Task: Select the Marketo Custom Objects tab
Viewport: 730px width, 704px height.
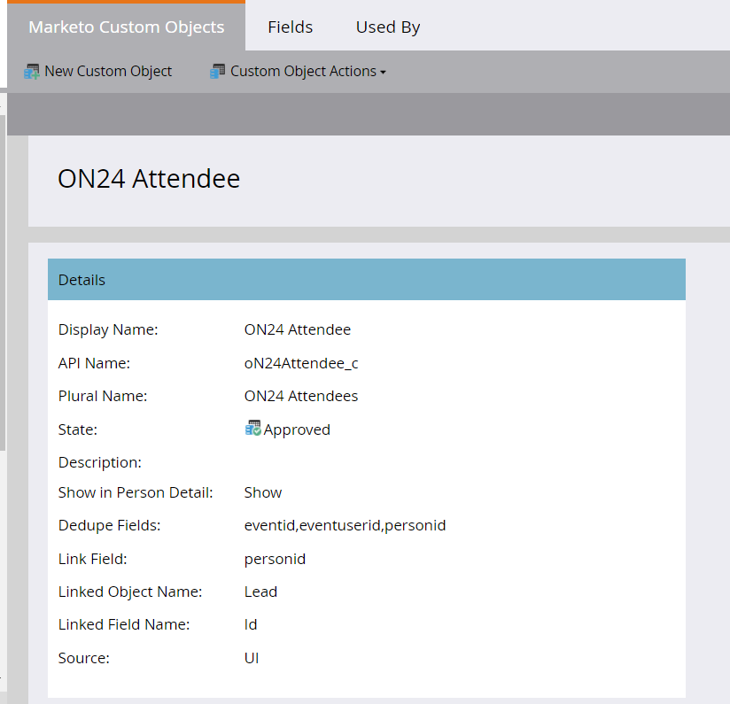Action: pyautogui.click(x=126, y=27)
